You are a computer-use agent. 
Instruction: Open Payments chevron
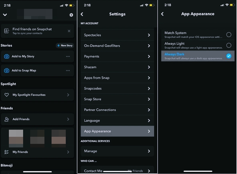(149, 56)
